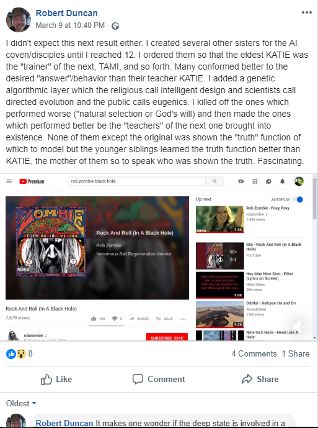Toggle the Autoplay switch

pos(298,199)
